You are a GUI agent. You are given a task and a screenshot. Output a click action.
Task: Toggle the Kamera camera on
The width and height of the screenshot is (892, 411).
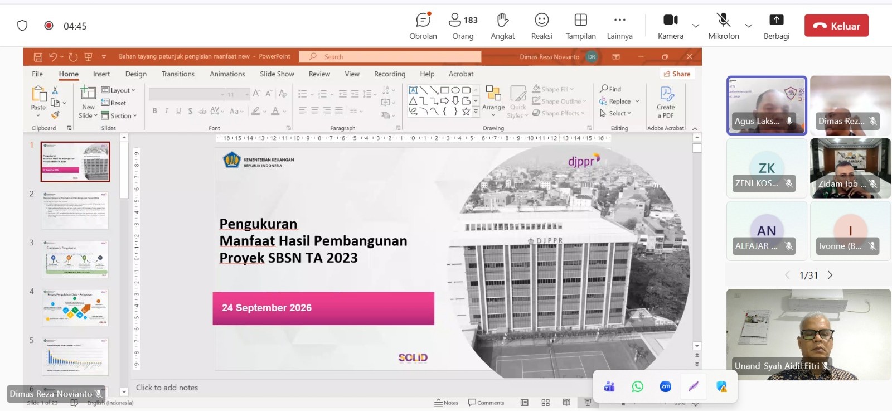tap(670, 26)
